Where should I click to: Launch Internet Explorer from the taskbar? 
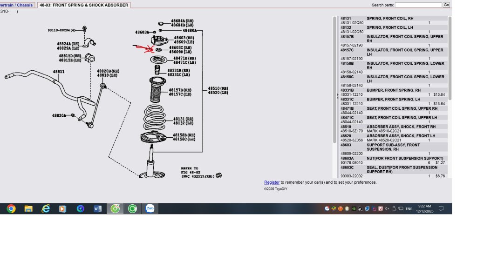[46, 209]
